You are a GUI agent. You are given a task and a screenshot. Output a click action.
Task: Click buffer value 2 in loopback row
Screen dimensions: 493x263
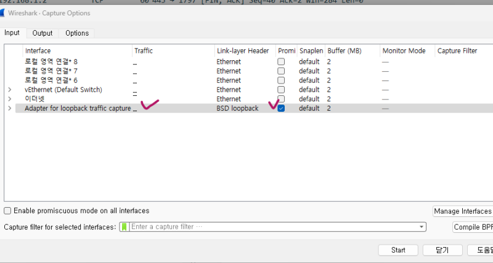[329, 108]
